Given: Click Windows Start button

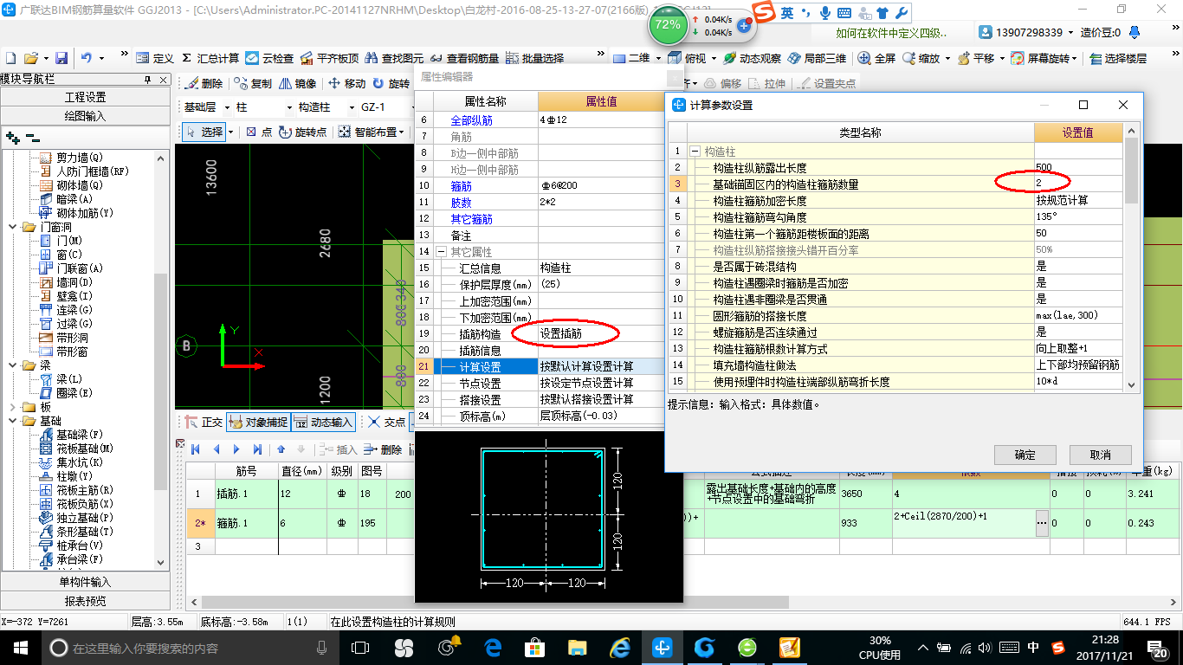Looking at the screenshot, I should 19,647.
